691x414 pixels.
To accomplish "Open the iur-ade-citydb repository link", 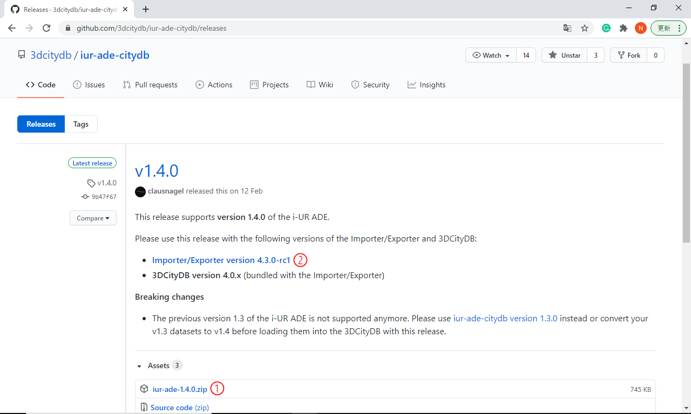I will click(115, 55).
